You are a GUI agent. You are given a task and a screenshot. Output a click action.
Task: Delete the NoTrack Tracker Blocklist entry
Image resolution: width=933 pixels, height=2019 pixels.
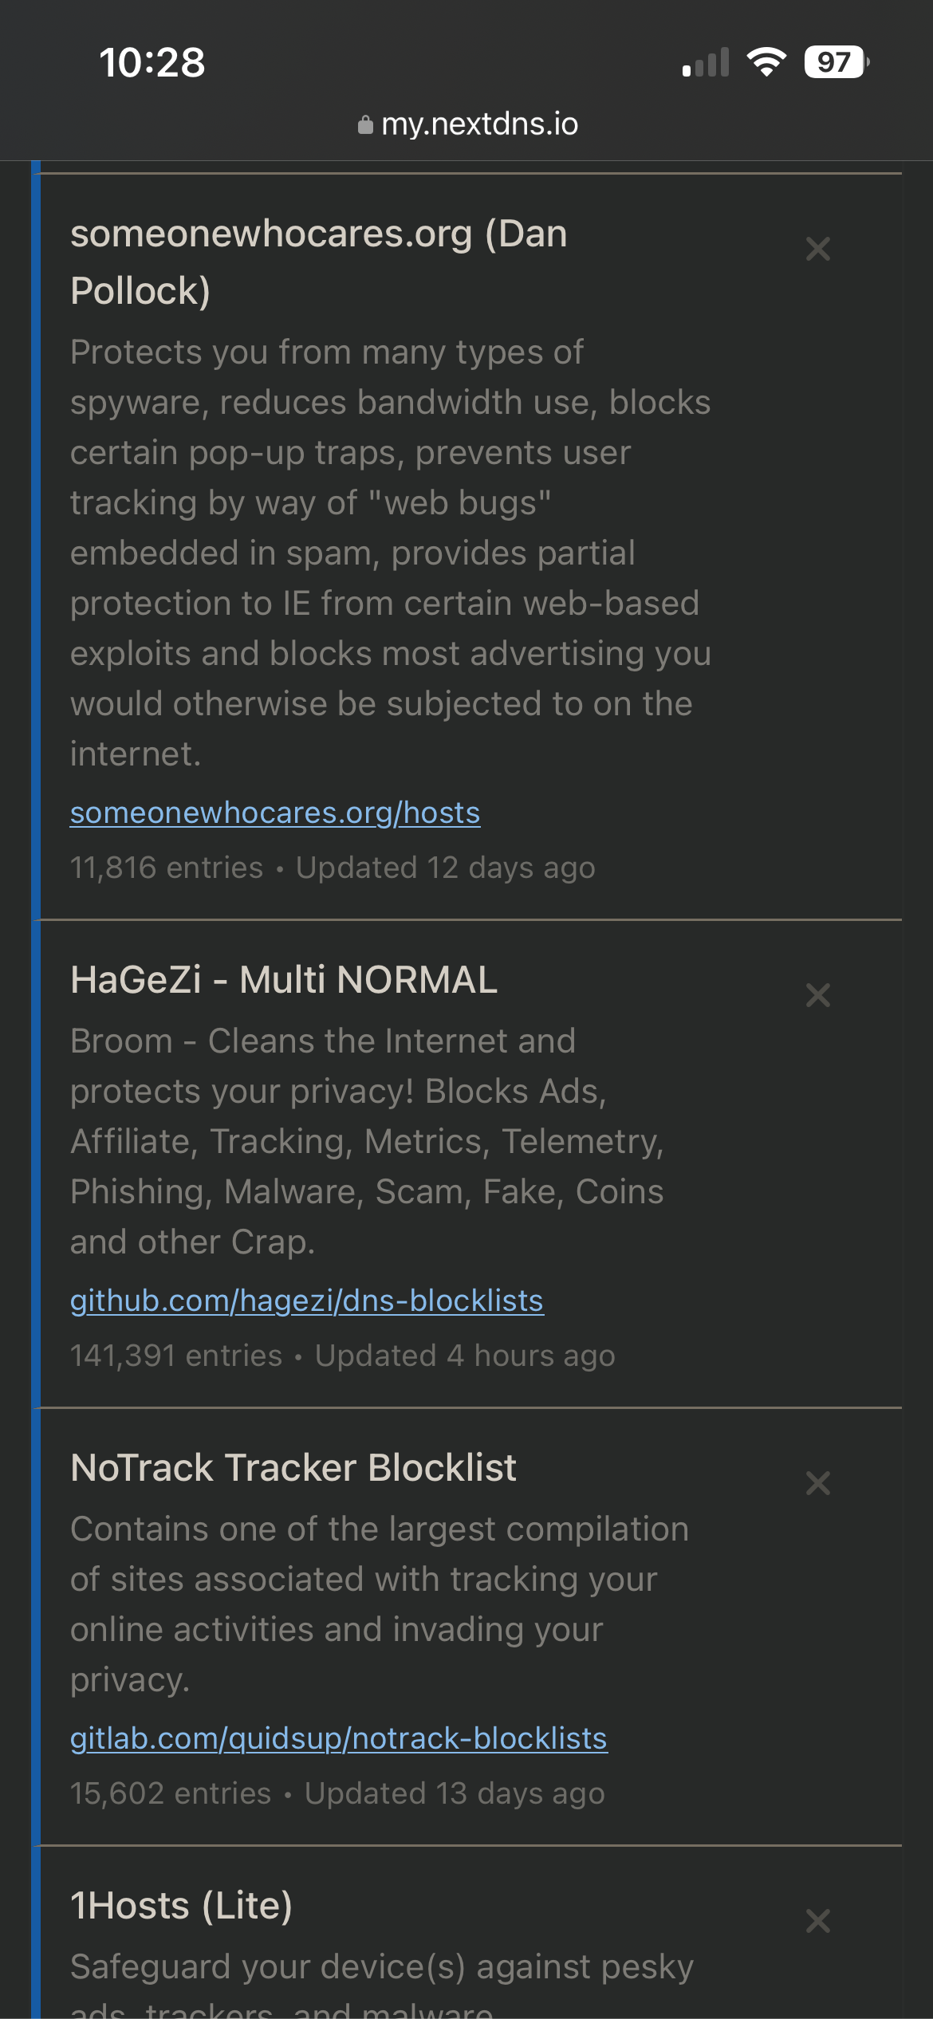[x=818, y=1483]
